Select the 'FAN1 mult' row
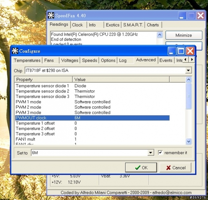The height and width of the screenshot is (200, 208). click(92, 139)
